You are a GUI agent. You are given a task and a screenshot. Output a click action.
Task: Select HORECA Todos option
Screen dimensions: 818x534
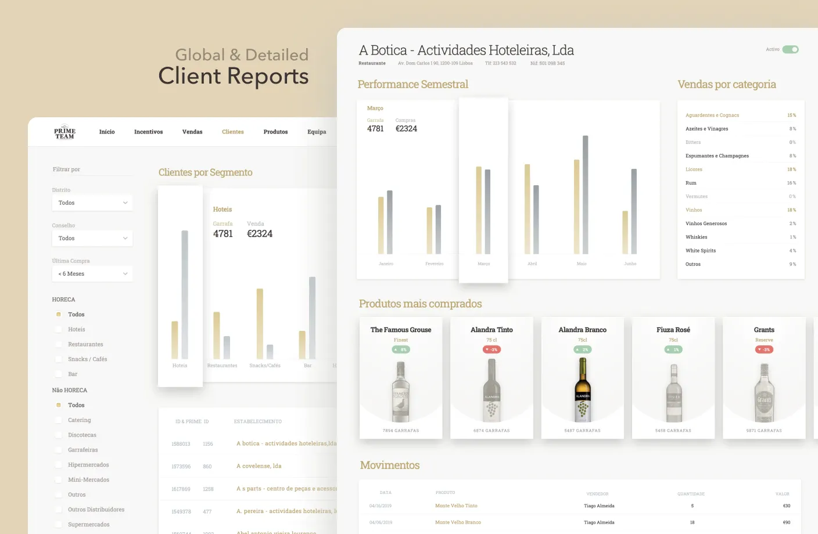pyautogui.click(x=59, y=315)
